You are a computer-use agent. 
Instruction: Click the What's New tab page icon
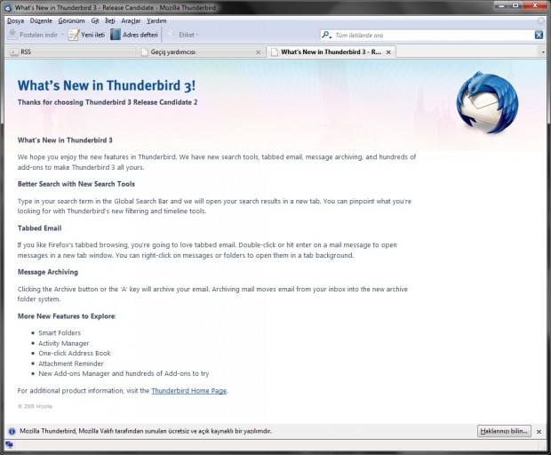pyautogui.click(x=275, y=52)
